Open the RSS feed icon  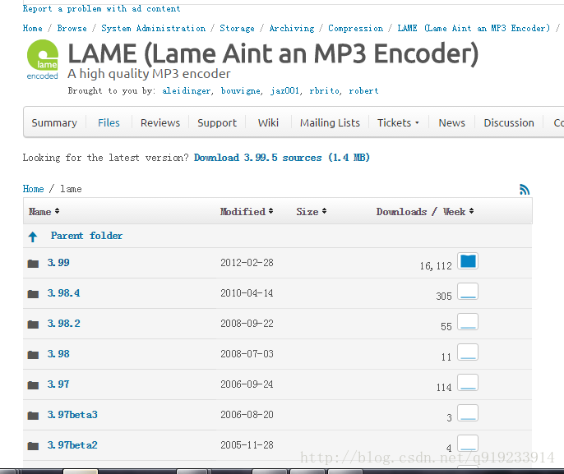(x=525, y=190)
